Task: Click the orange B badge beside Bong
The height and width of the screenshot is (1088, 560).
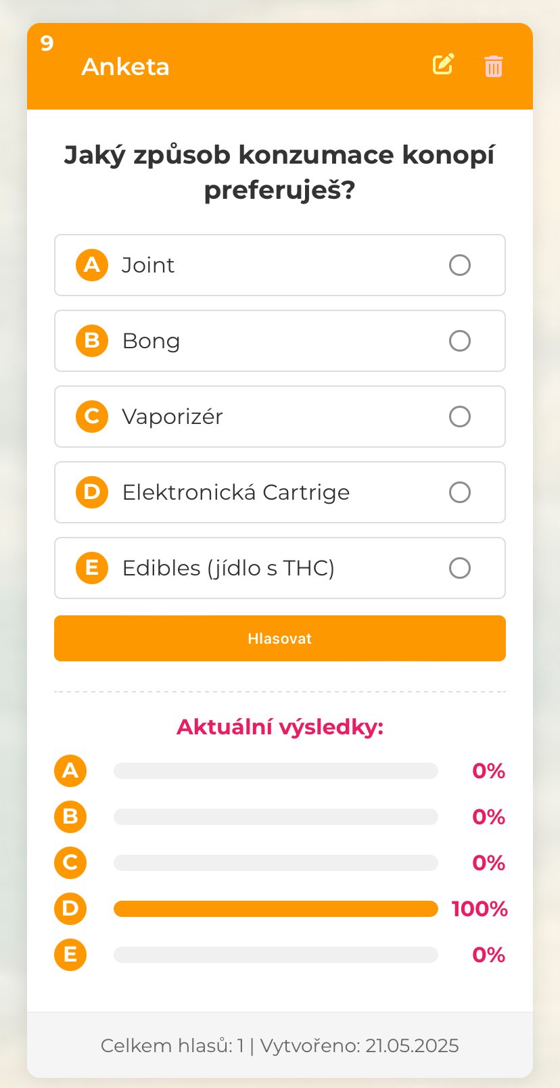Action: tap(92, 341)
